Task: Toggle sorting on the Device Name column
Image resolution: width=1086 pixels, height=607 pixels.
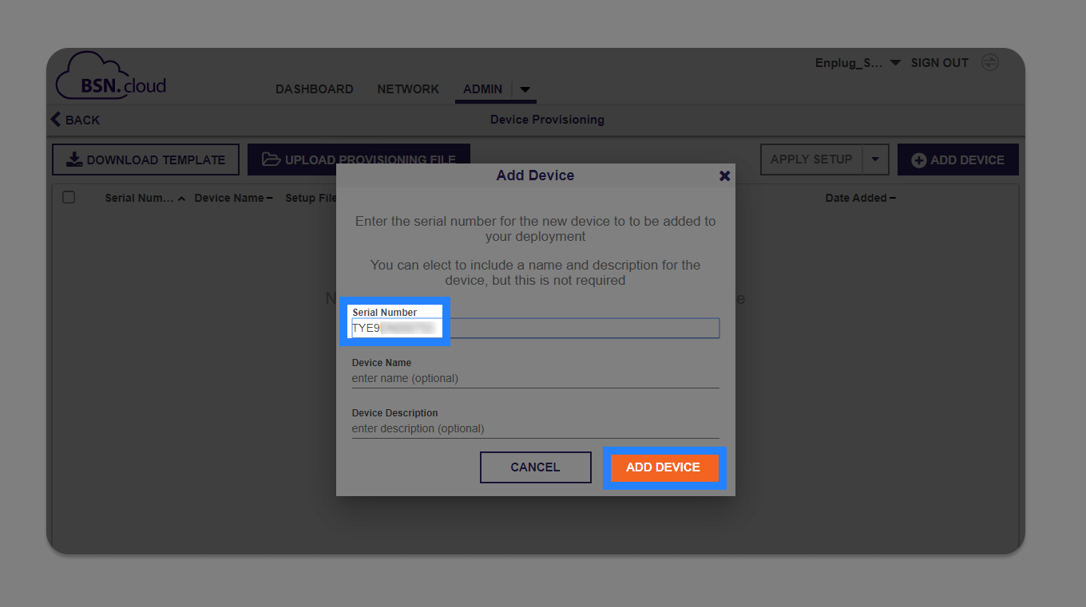Action: [269, 197]
